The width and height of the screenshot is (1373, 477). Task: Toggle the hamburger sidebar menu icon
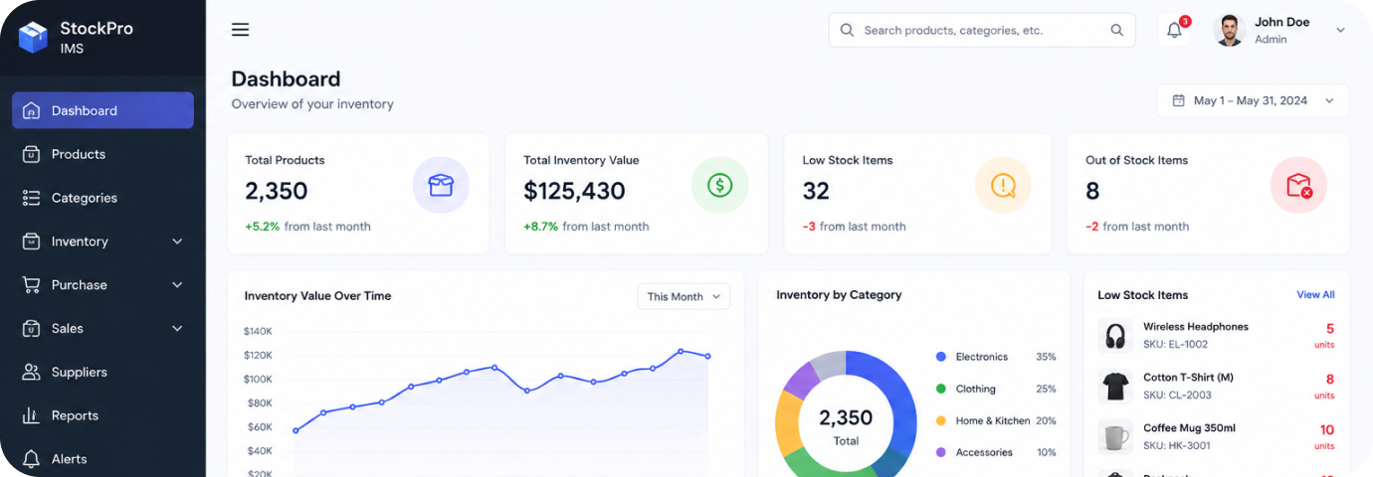pyautogui.click(x=240, y=30)
